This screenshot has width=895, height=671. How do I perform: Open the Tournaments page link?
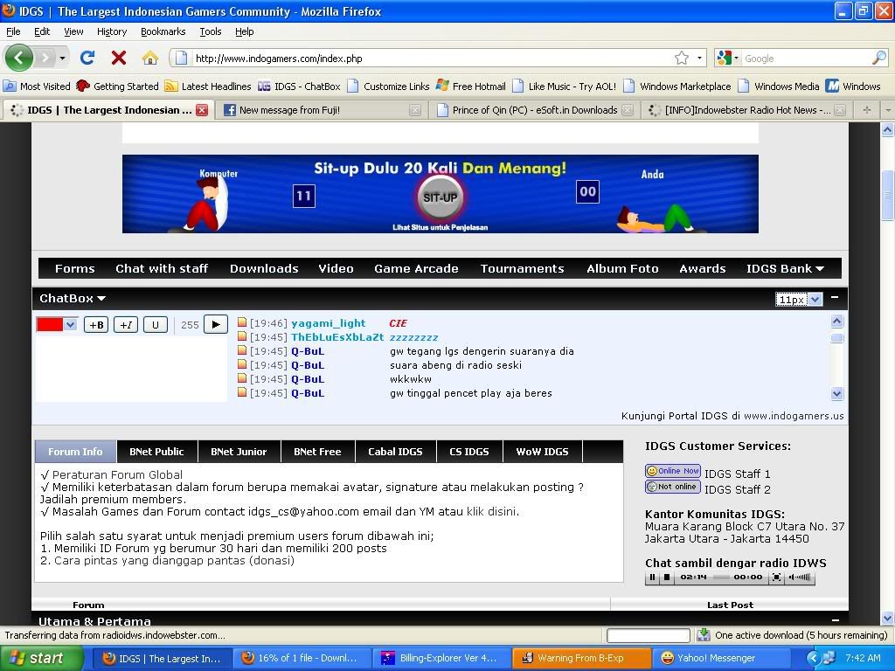tap(523, 268)
